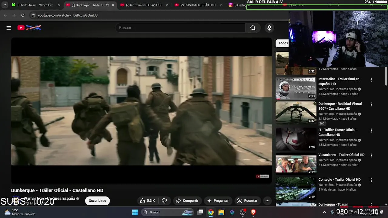Viewport: 388px width, 218px height.
Task: Open the browser tab search dropdown
Action: click(x=5, y=5)
